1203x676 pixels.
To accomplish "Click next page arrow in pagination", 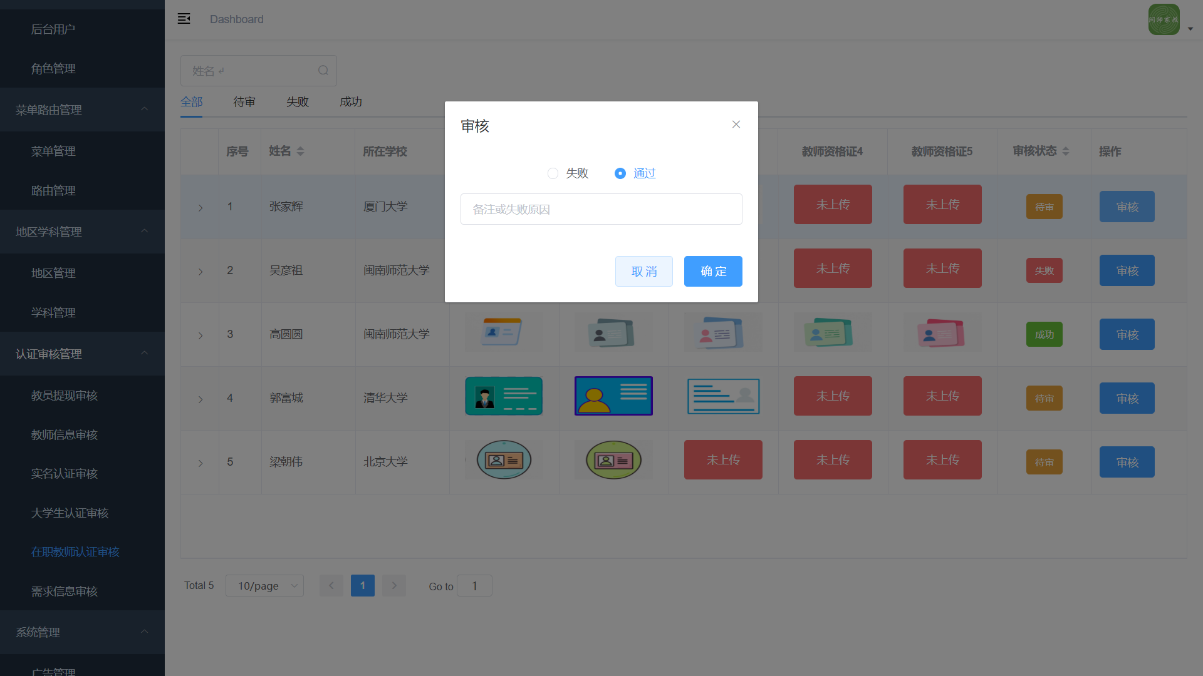I will coord(394,586).
